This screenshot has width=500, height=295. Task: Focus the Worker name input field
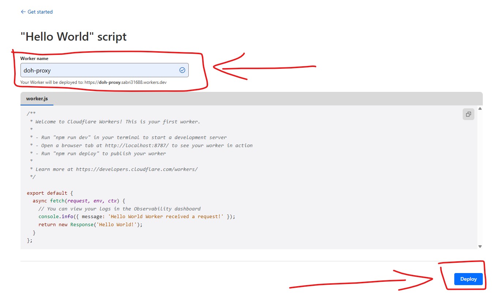tap(99, 70)
